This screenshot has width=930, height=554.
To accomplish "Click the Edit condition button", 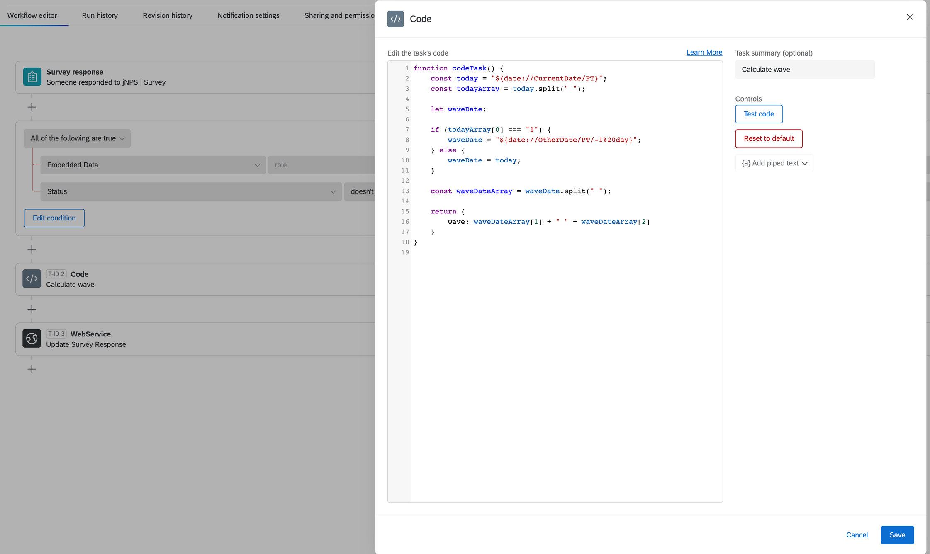I will [x=54, y=218].
